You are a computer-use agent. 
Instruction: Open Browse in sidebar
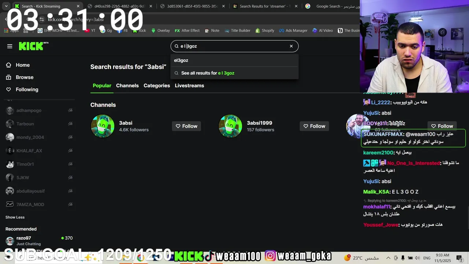tap(25, 77)
